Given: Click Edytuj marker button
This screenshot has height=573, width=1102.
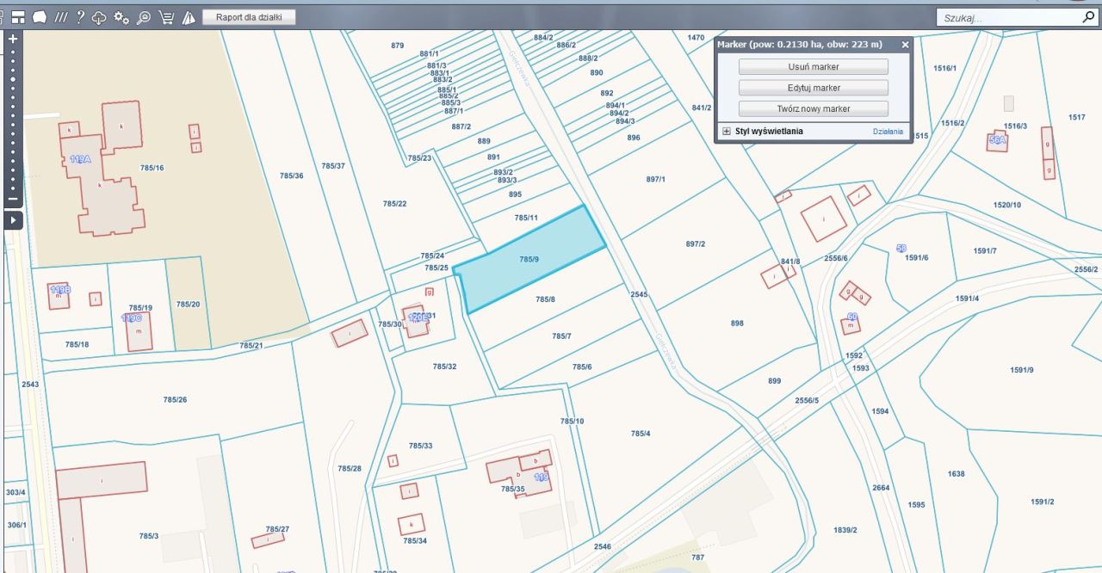Looking at the screenshot, I should pos(814,88).
